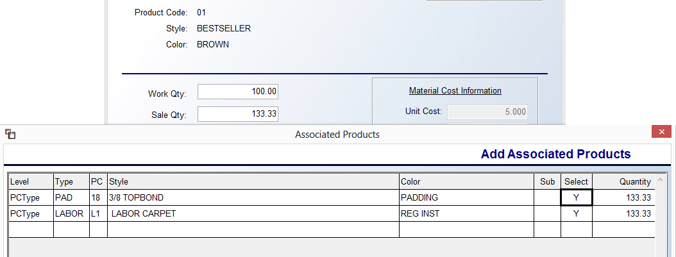This screenshot has width=676, height=257.
Task: Click the Unit Cost field
Action: tap(487, 112)
